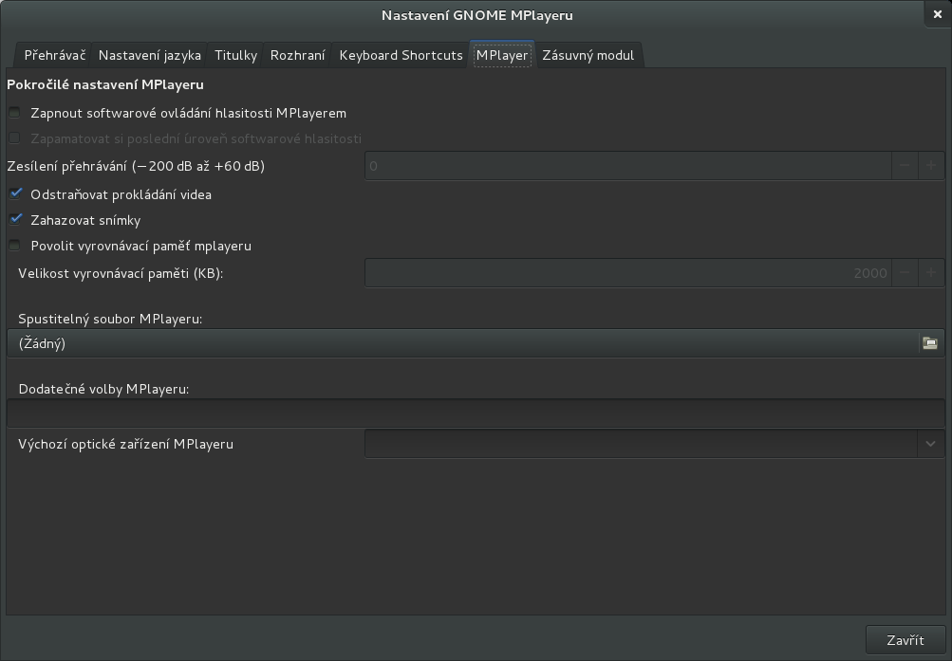Open the Rozhraní tab
This screenshot has height=661, width=952.
297,55
